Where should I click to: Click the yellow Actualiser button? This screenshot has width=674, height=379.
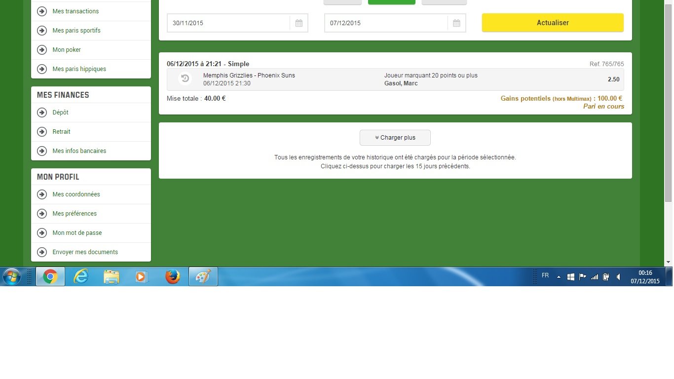pos(553,23)
